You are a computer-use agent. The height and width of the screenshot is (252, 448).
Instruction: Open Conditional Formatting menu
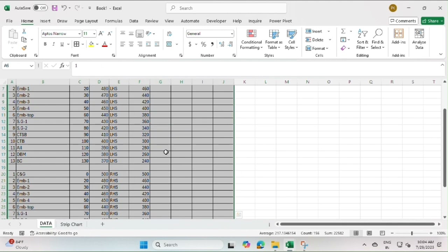(251, 39)
